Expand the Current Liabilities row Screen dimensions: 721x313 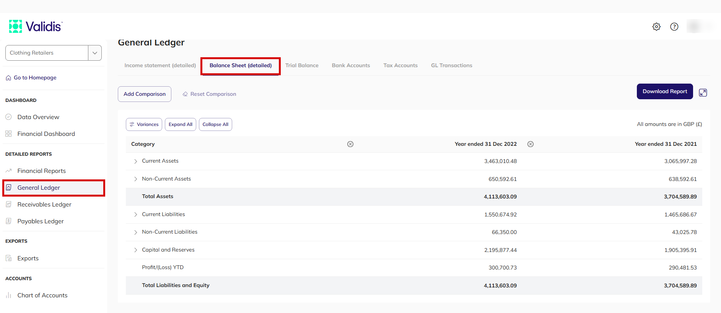point(136,215)
